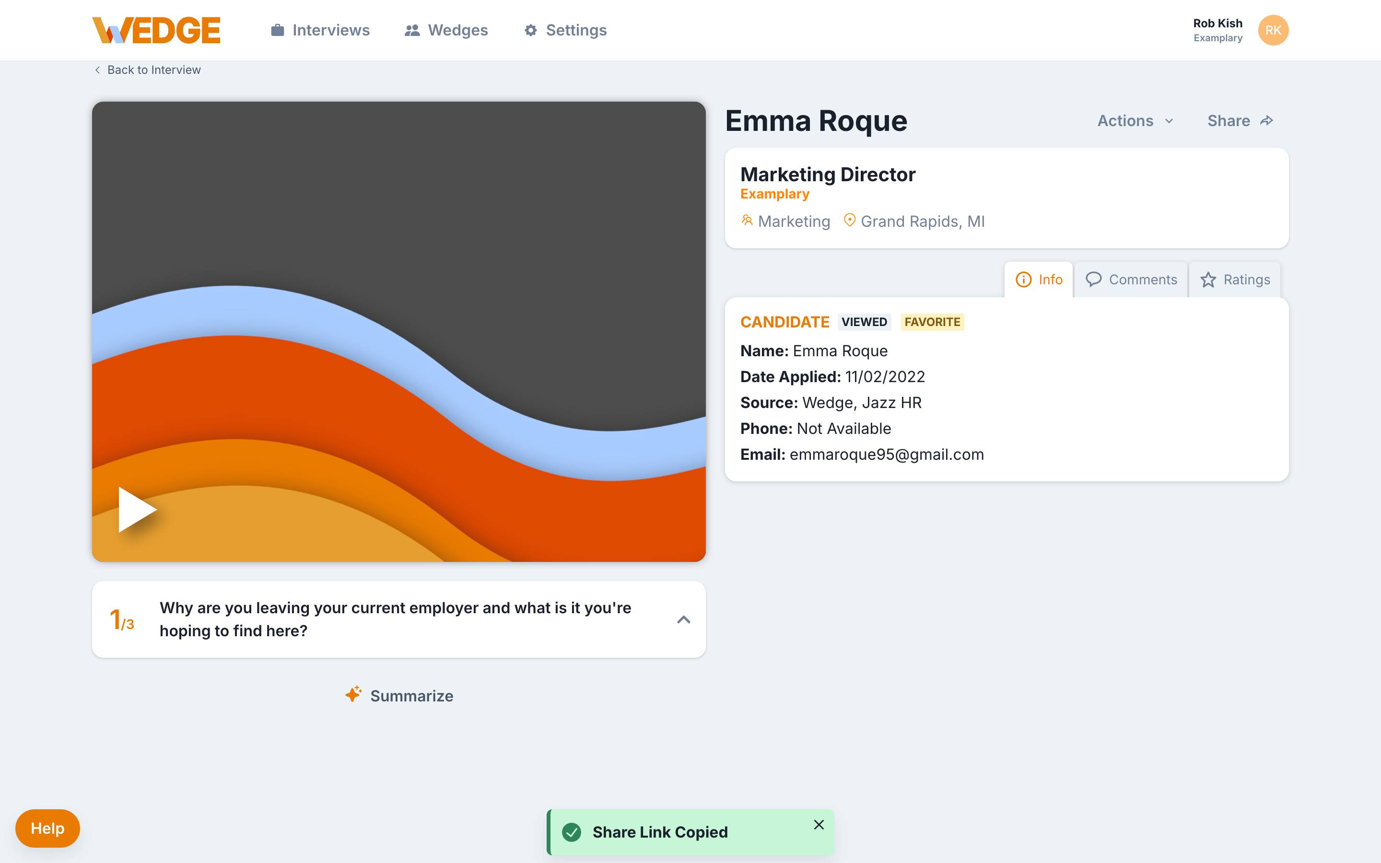Collapse the question 1/3 panel
The height and width of the screenshot is (863, 1381).
pyautogui.click(x=683, y=619)
